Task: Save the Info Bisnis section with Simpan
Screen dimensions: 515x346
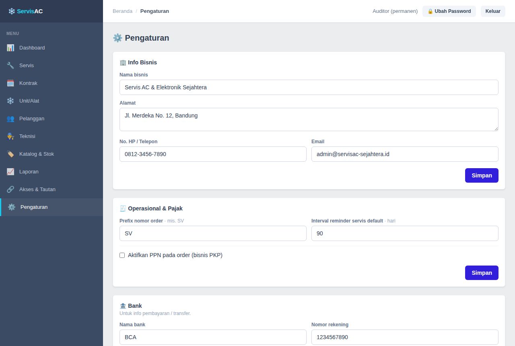Action: (x=482, y=175)
